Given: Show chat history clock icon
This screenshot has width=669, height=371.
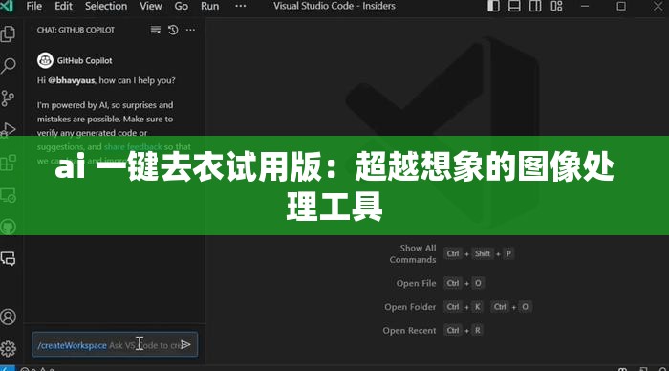Looking at the screenshot, I should point(173,30).
